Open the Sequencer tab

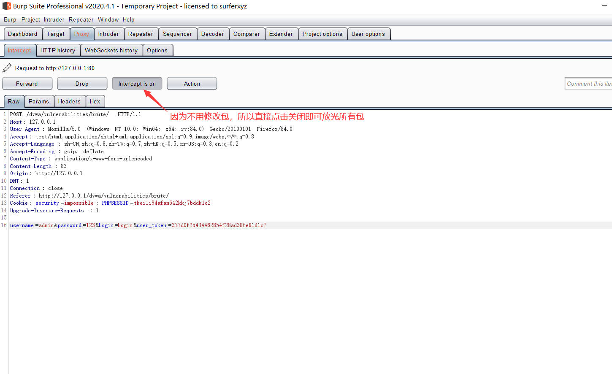[x=177, y=34]
